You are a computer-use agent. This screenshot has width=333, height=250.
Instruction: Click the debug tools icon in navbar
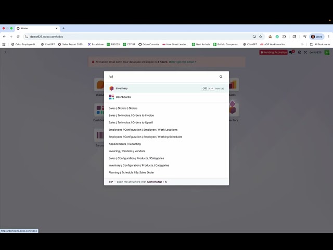tap(305, 52)
